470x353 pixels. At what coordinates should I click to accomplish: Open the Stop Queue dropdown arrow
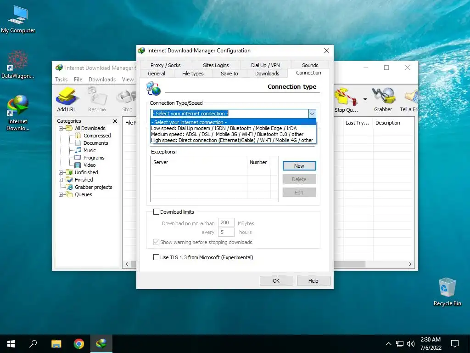click(365, 99)
